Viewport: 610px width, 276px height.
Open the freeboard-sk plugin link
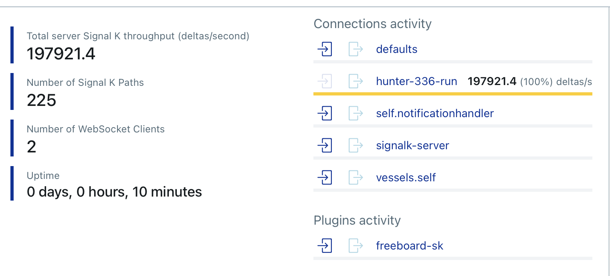410,246
